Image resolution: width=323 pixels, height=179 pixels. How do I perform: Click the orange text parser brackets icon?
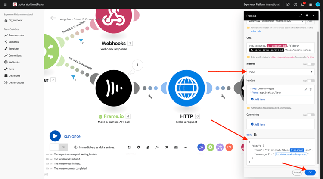pyautogui.click(x=229, y=147)
